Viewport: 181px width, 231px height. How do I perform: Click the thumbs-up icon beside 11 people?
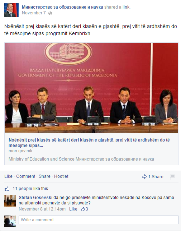tap(7, 189)
